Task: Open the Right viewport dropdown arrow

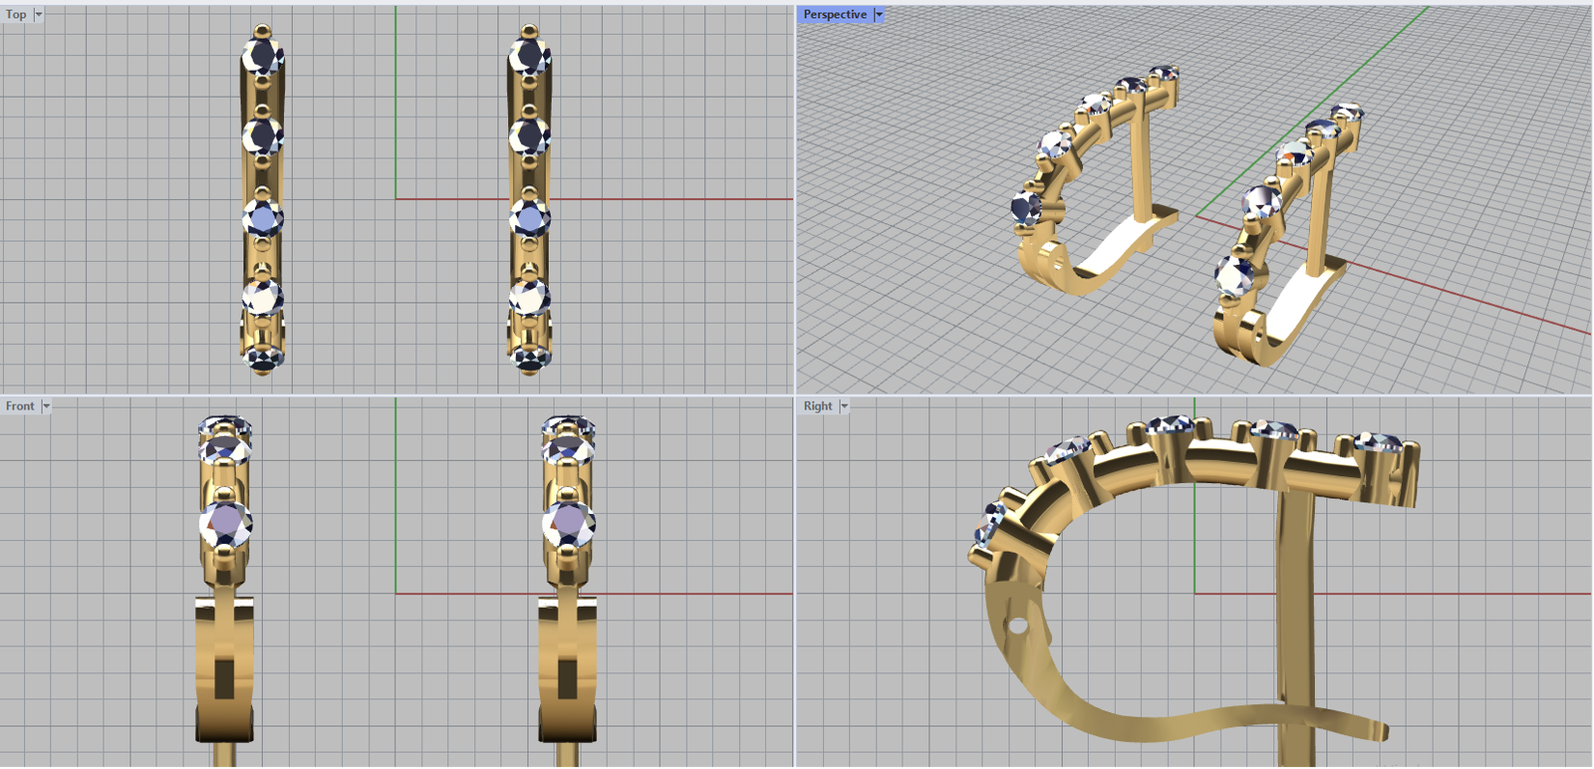Action: (844, 406)
